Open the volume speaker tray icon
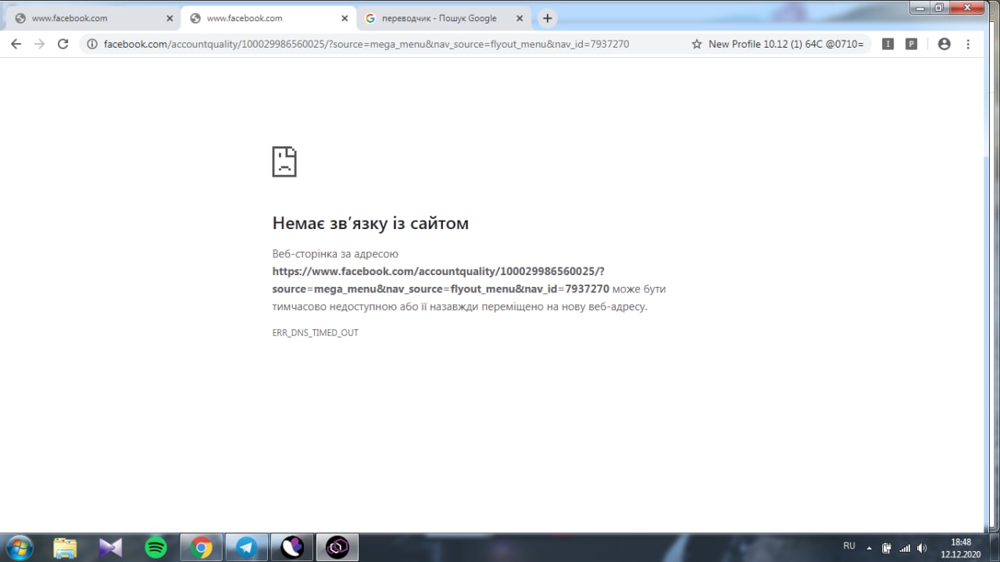 click(x=922, y=548)
